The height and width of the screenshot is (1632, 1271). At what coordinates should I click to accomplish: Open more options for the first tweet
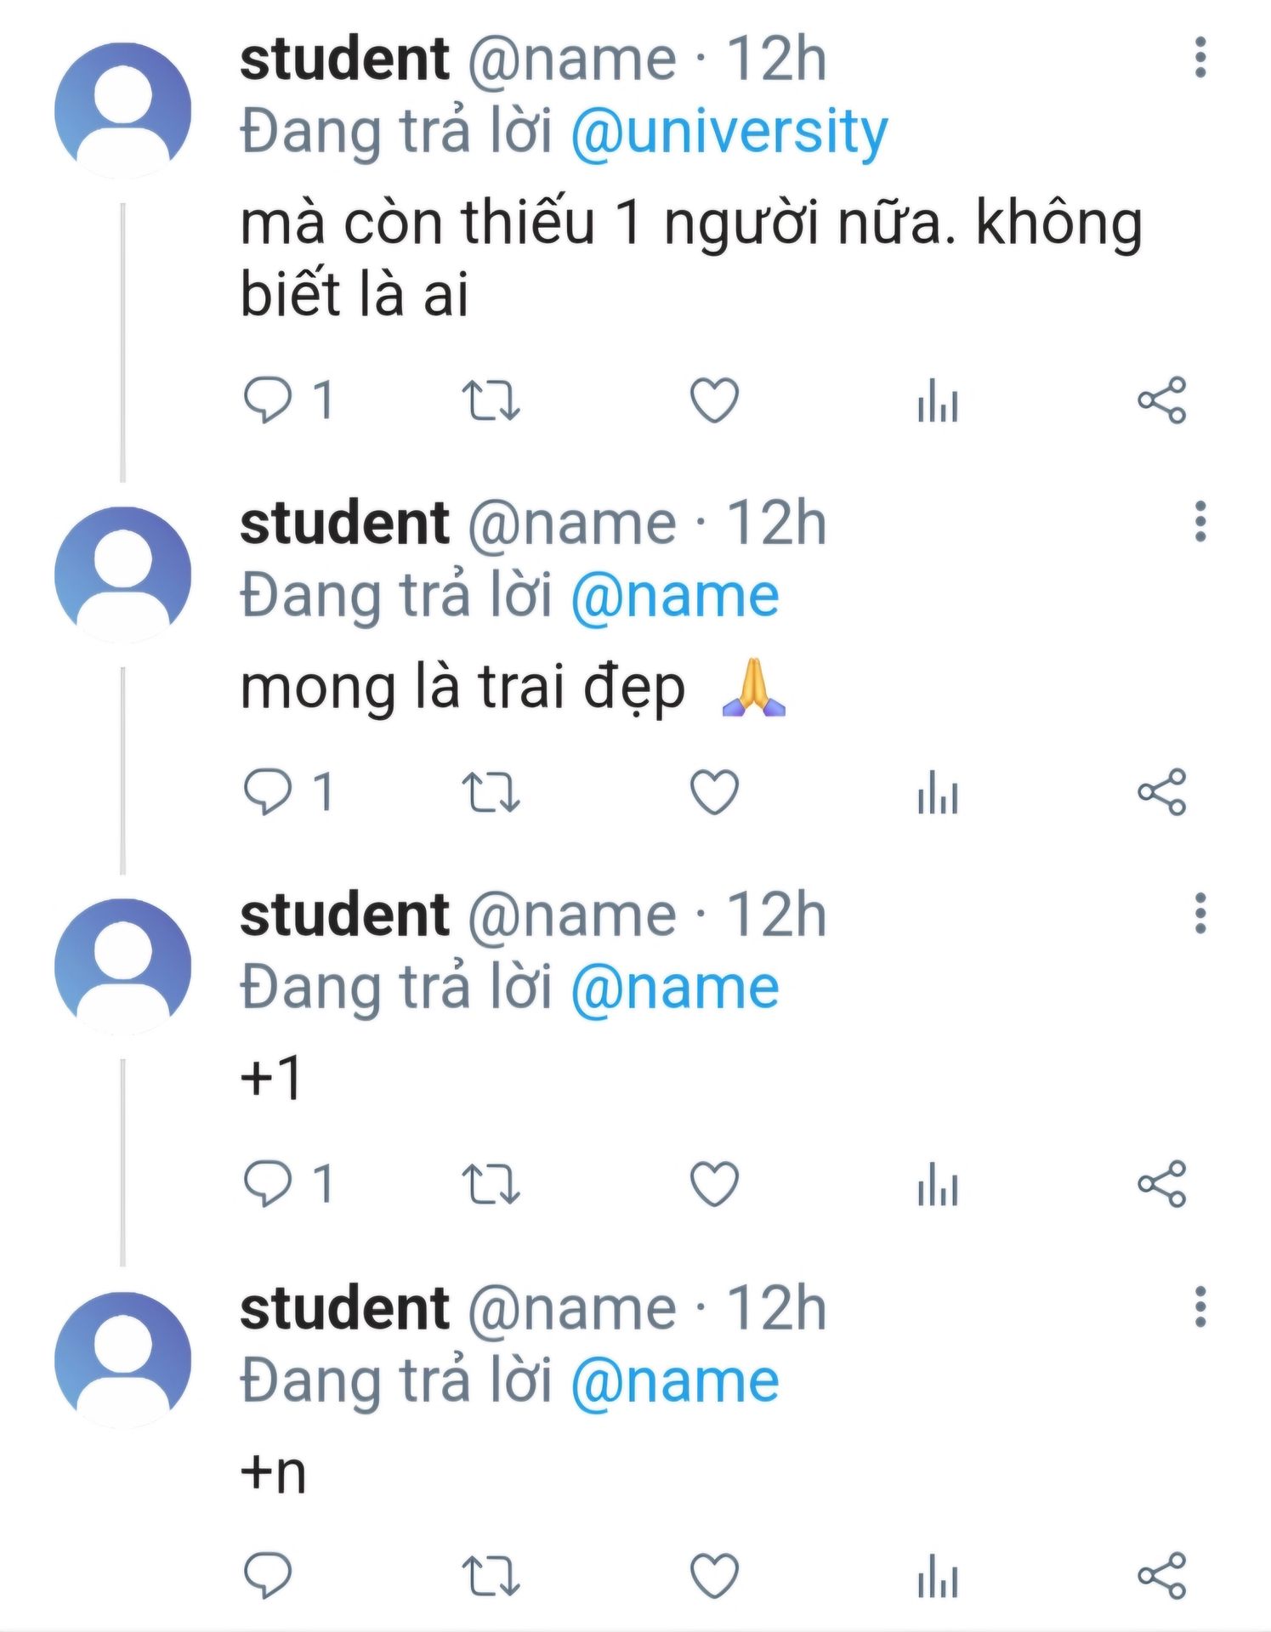(1200, 58)
